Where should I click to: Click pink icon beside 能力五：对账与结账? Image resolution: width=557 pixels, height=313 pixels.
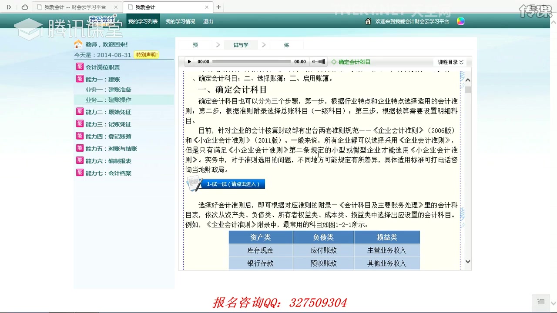[80, 148]
